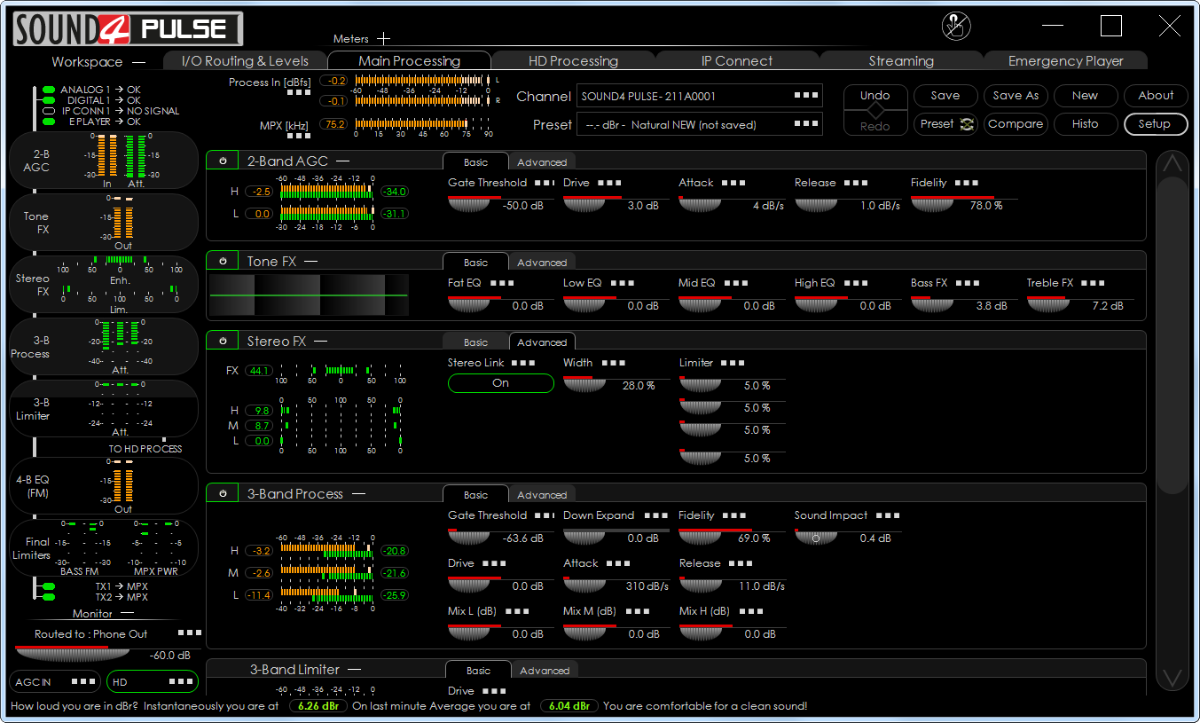Open options dots under MPX [kHz]
1200x723 pixels.
tap(299, 136)
